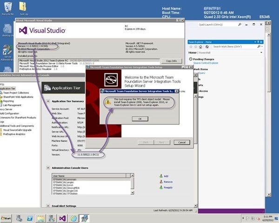Open the Source Control Explorer link
Screen dimensions: 279x223
(x=206, y=63)
